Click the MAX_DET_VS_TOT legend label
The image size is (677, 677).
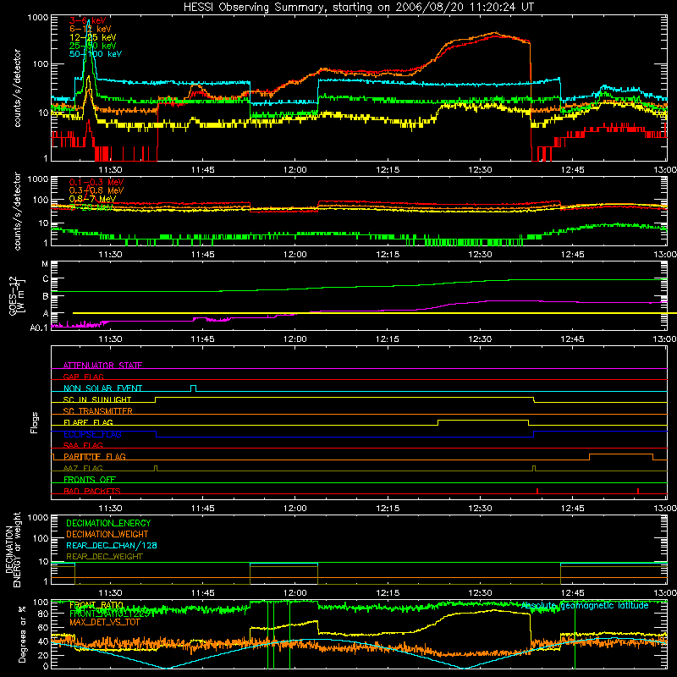tap(105, 622)
